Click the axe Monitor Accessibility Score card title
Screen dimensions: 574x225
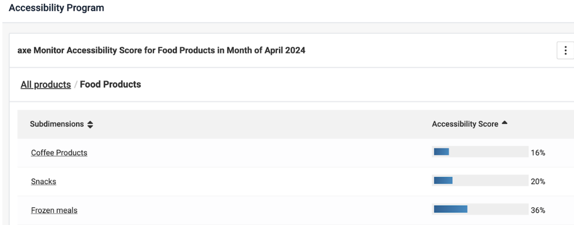tap(161, 51)
